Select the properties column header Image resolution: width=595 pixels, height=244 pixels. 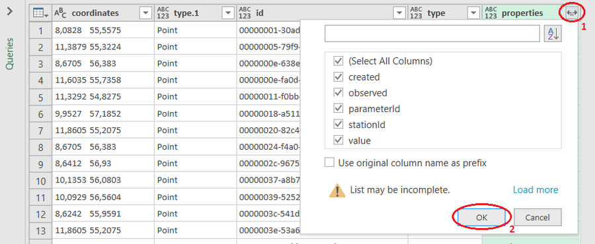click(531, 13)
